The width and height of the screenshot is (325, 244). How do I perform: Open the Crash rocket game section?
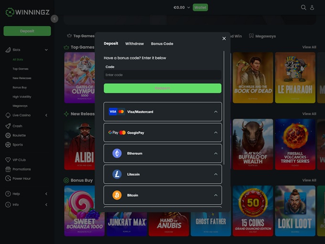click(x=17, y=126)
